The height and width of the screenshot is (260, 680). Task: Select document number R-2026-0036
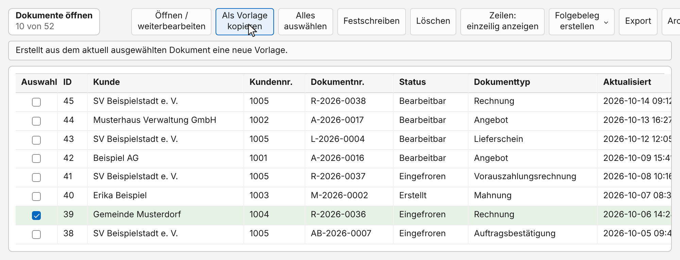[338, 215]
